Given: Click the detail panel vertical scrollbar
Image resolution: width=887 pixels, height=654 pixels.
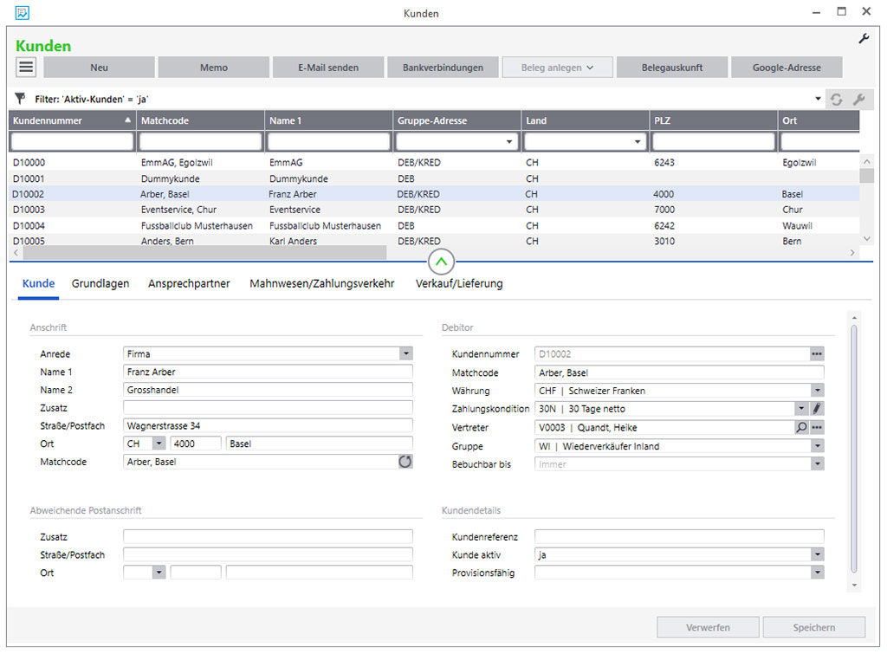Looking at the screenshot, I should point(854,449).
